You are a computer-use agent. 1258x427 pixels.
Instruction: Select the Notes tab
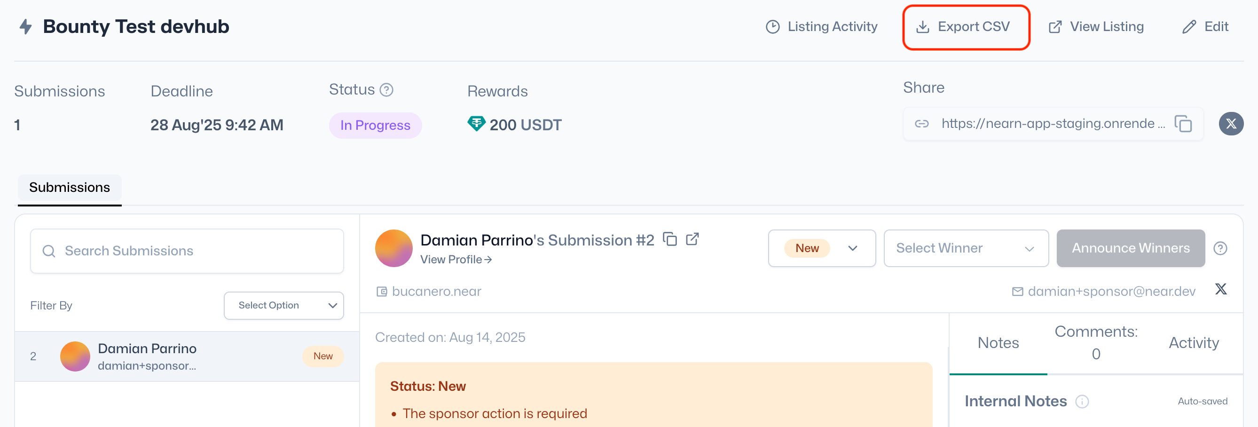coord(998,343)
